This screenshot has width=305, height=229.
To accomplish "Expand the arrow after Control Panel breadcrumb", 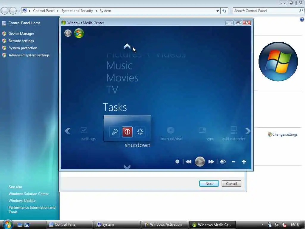I will [x=58, y=11].
